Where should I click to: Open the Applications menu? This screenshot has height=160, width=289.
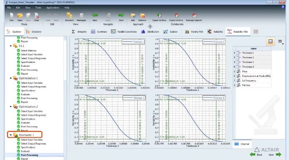coord(53,7)
